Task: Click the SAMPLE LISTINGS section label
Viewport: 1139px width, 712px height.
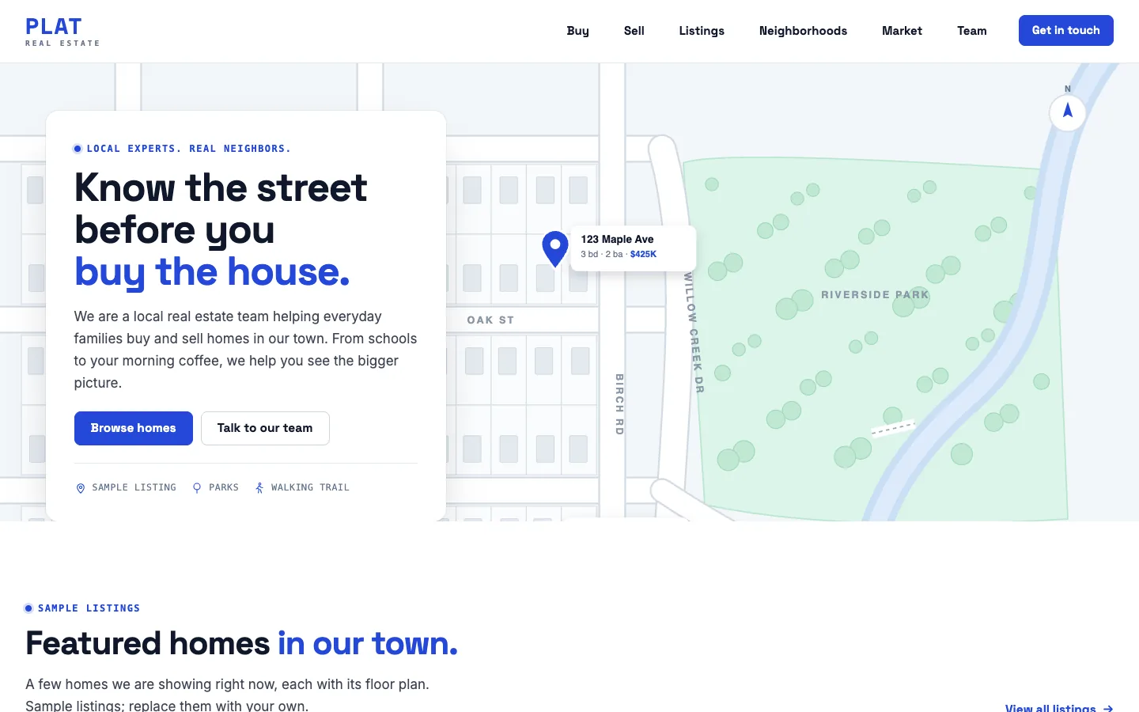Action: (89, 608)
